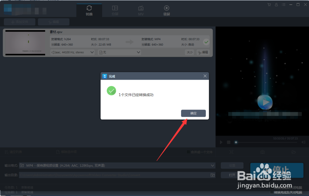Click the scissors 编辑 button on the file row
The image size is (309, 196).
pos(203,52)
